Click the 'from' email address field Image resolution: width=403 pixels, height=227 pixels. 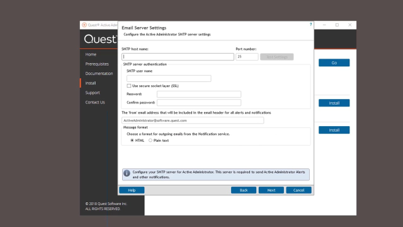[x=193, y=120]
